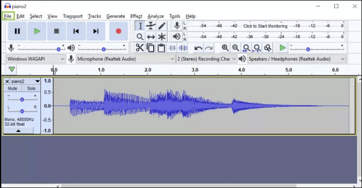Click the playback meter speaker icon

click(x=177, y=37)
